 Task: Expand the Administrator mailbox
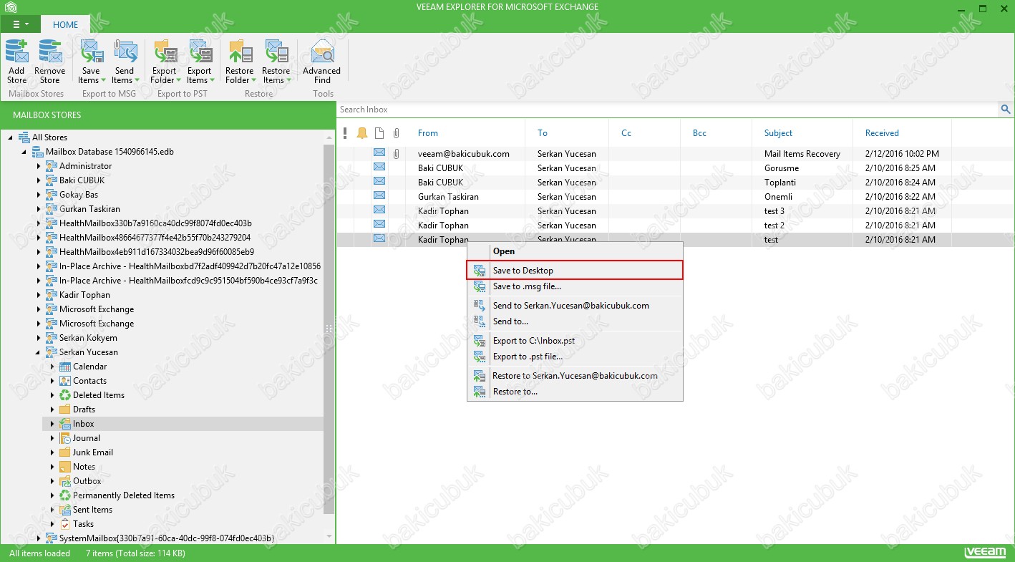pos(38,166)
